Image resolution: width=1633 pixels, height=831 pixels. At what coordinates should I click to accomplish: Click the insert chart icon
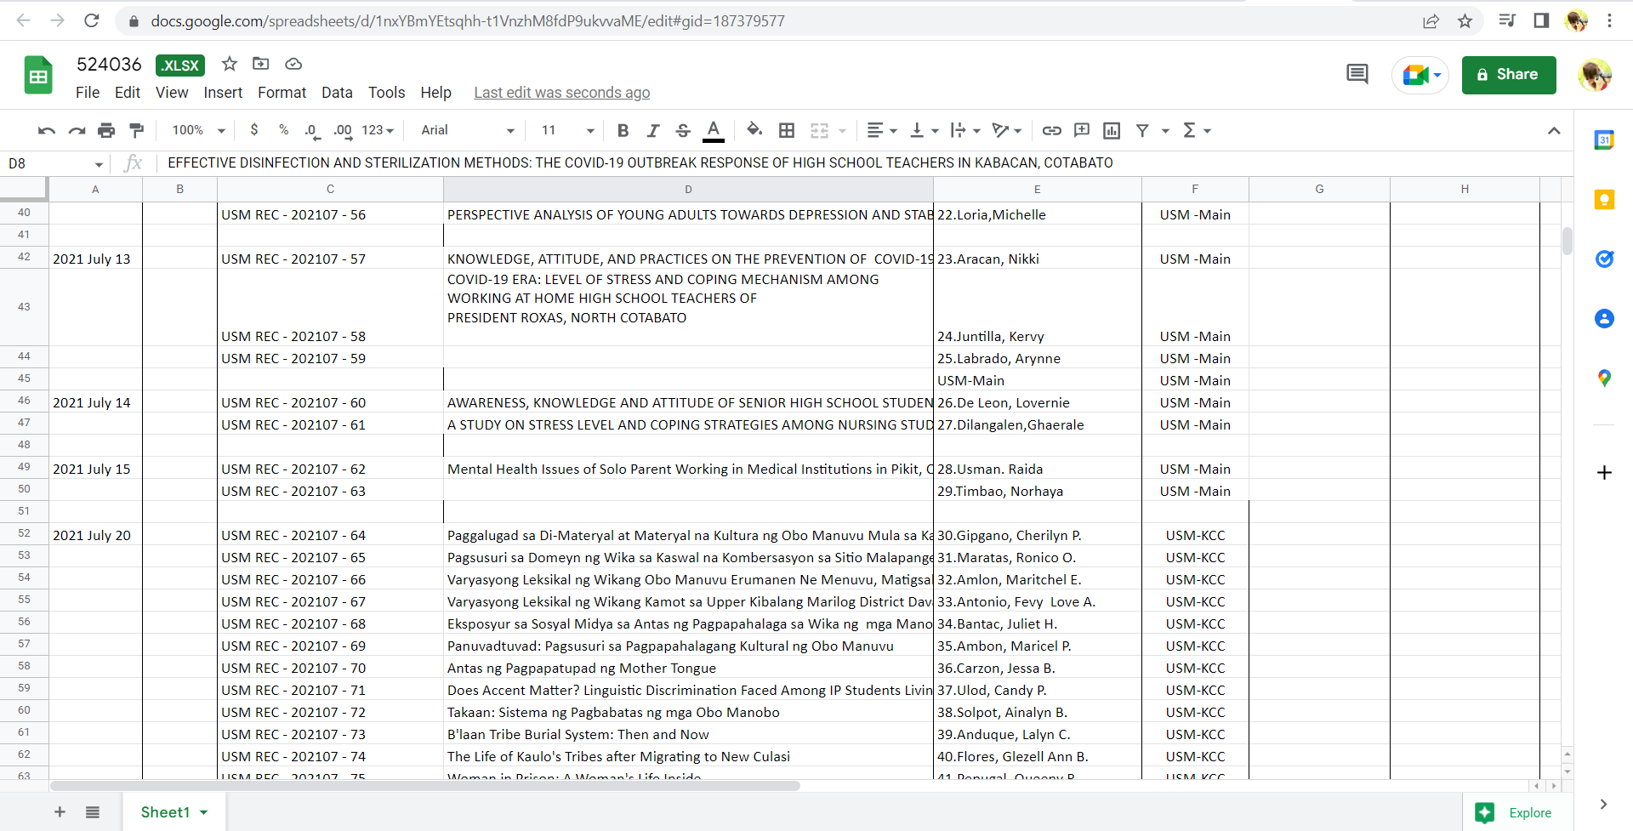pos(1111,130)
